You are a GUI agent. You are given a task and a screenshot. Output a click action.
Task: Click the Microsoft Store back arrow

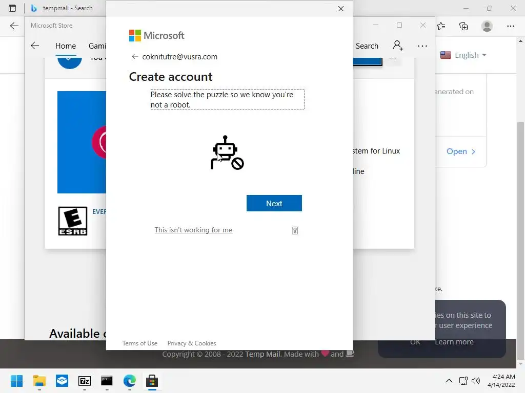pyautogui.click(x=35, y=46)
